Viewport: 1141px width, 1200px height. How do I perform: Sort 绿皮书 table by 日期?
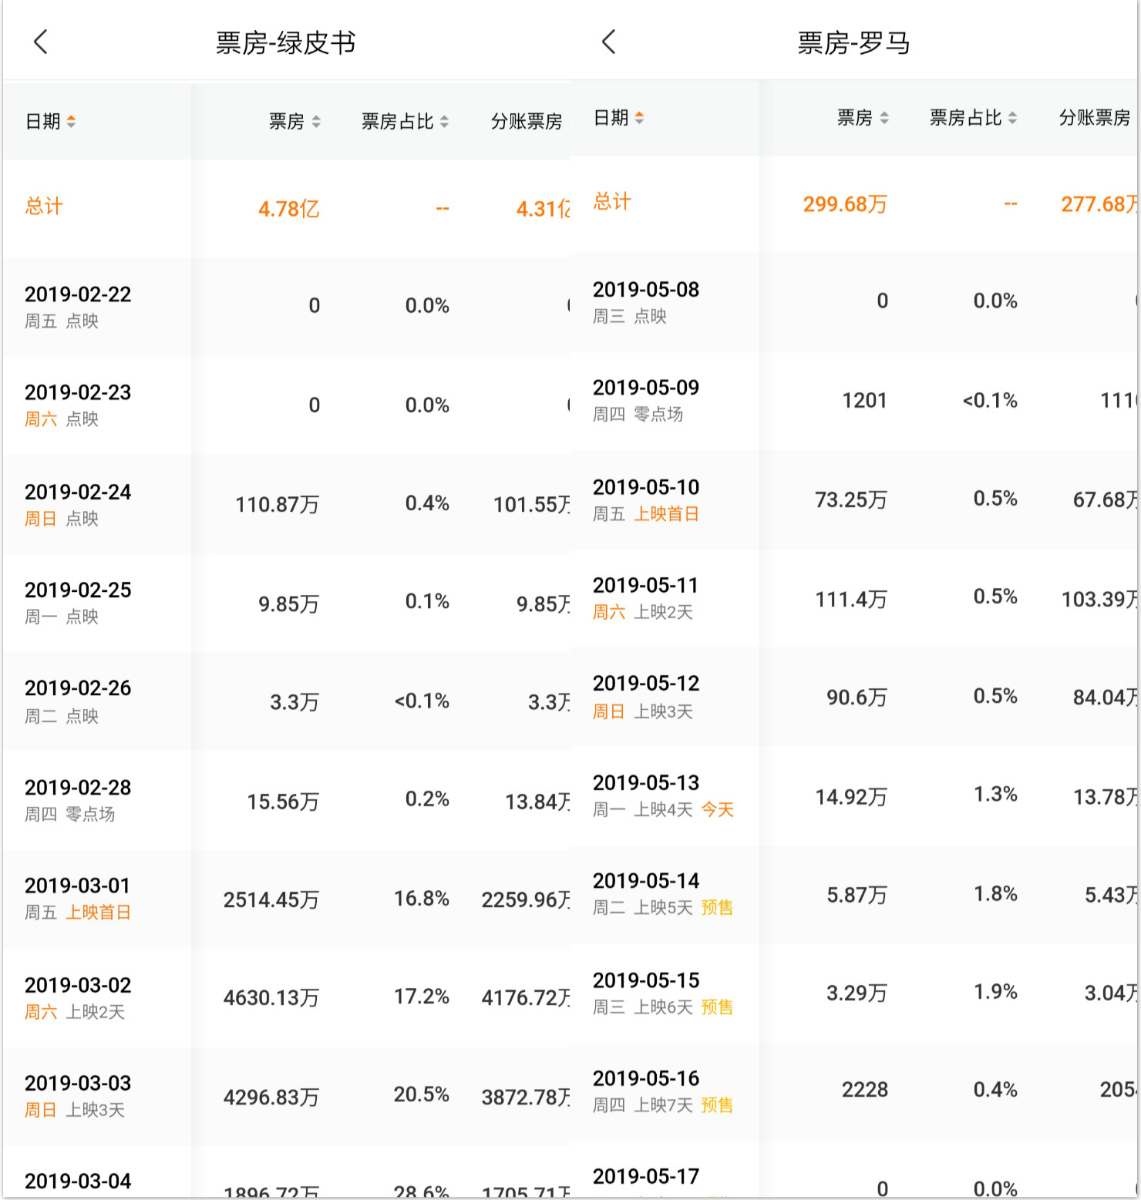51,121
